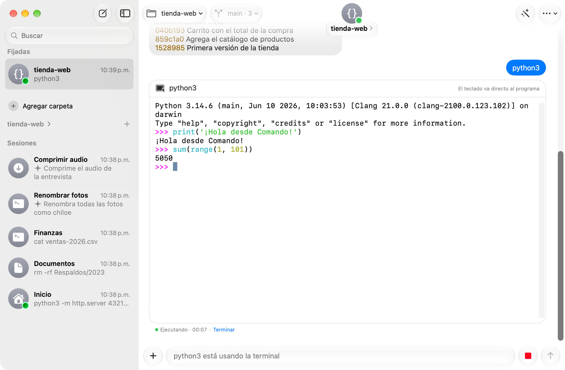Add a session with tienda-web plus icon
This screenshot has height=370, width=565.
click(127, 124)
